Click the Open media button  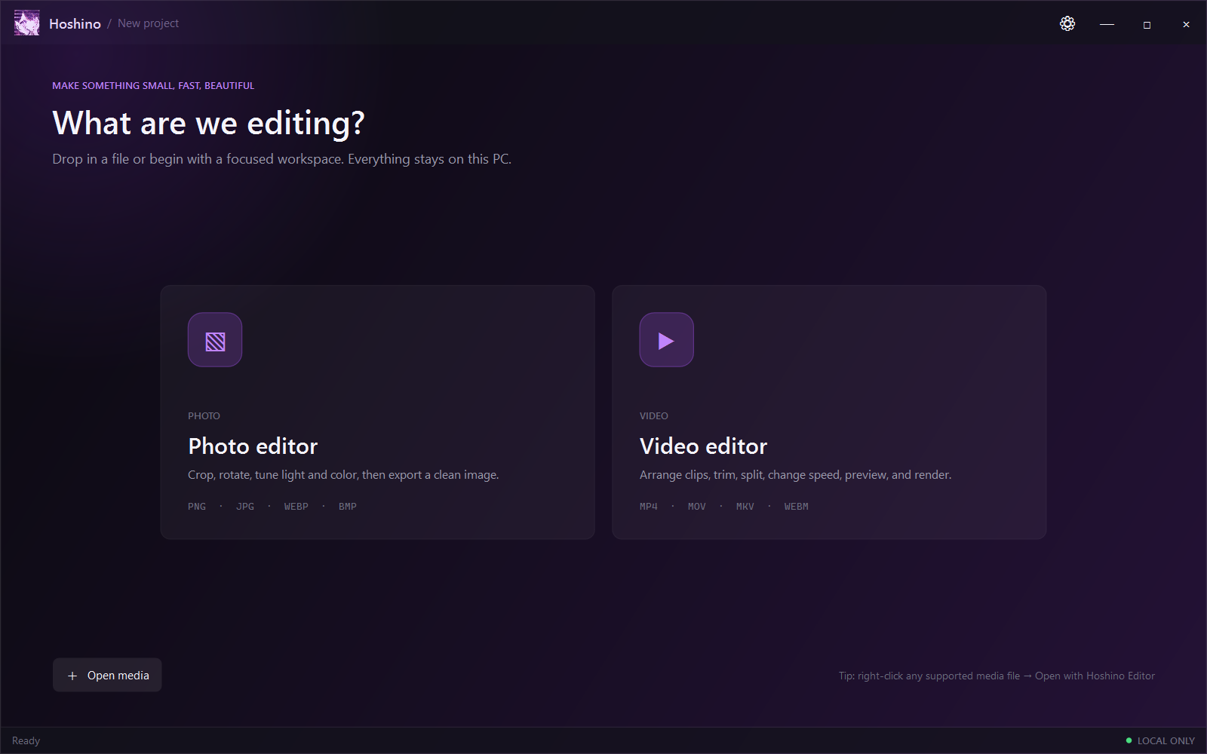[x=107, y=675]
